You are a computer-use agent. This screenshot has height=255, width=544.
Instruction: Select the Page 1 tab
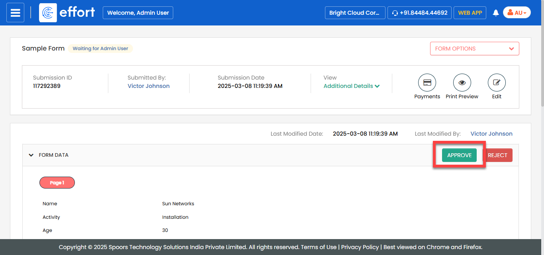point(57,183)
